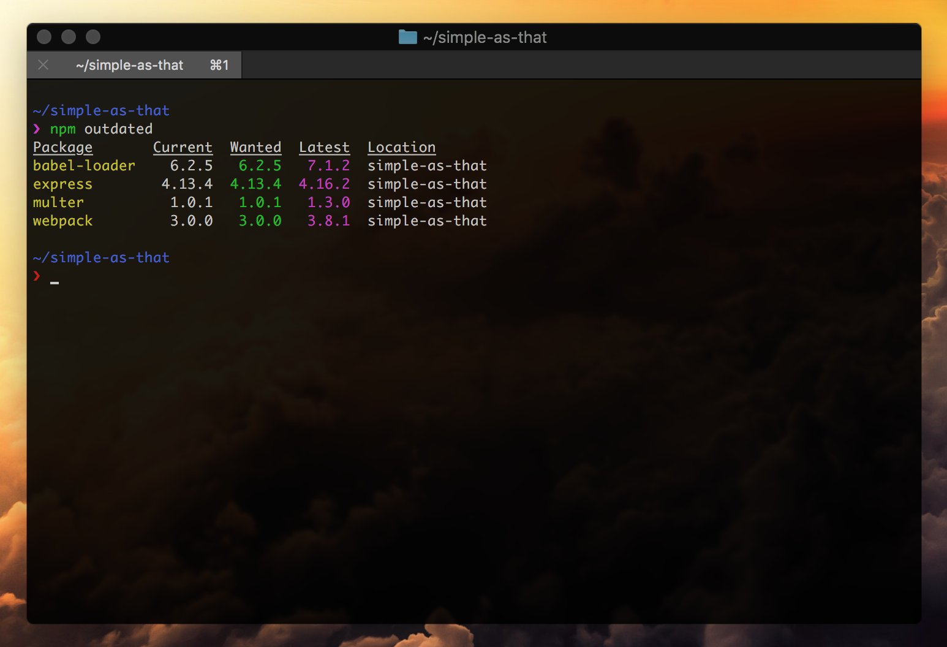
Task: Click the prompt path above the npm outdated command
Action: coord(101,110)
